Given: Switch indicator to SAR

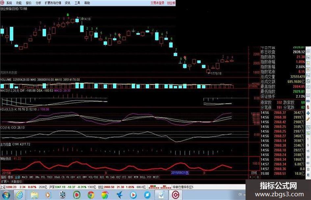Looking at the screenshot, I should click(113, 177).
